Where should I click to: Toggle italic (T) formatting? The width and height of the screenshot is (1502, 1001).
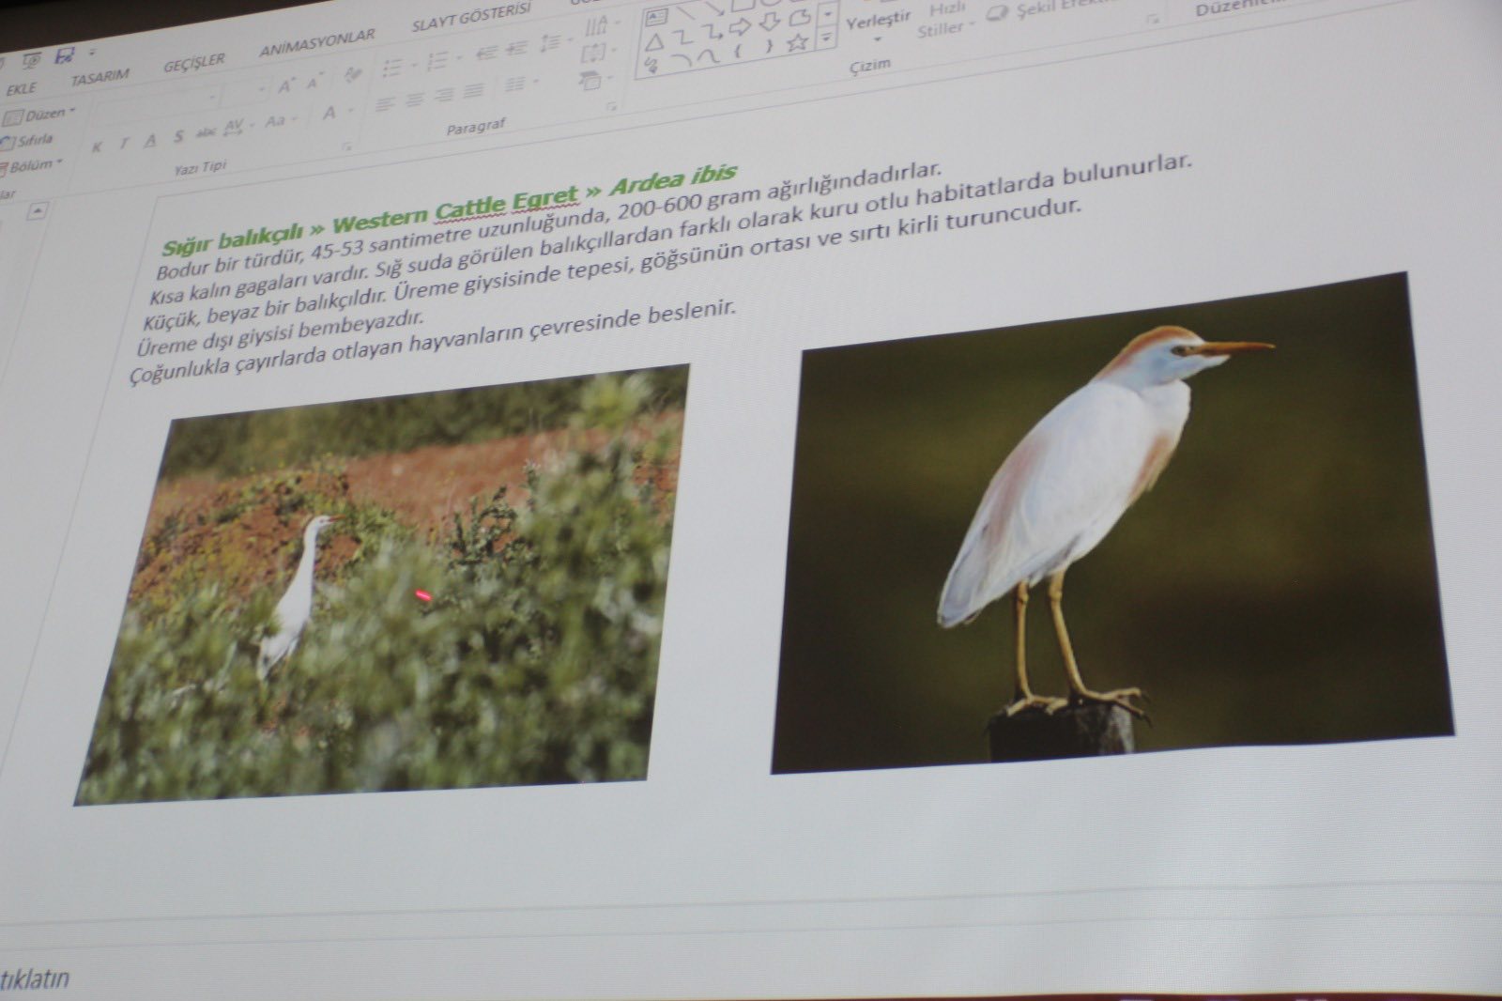tap(122, 144)
